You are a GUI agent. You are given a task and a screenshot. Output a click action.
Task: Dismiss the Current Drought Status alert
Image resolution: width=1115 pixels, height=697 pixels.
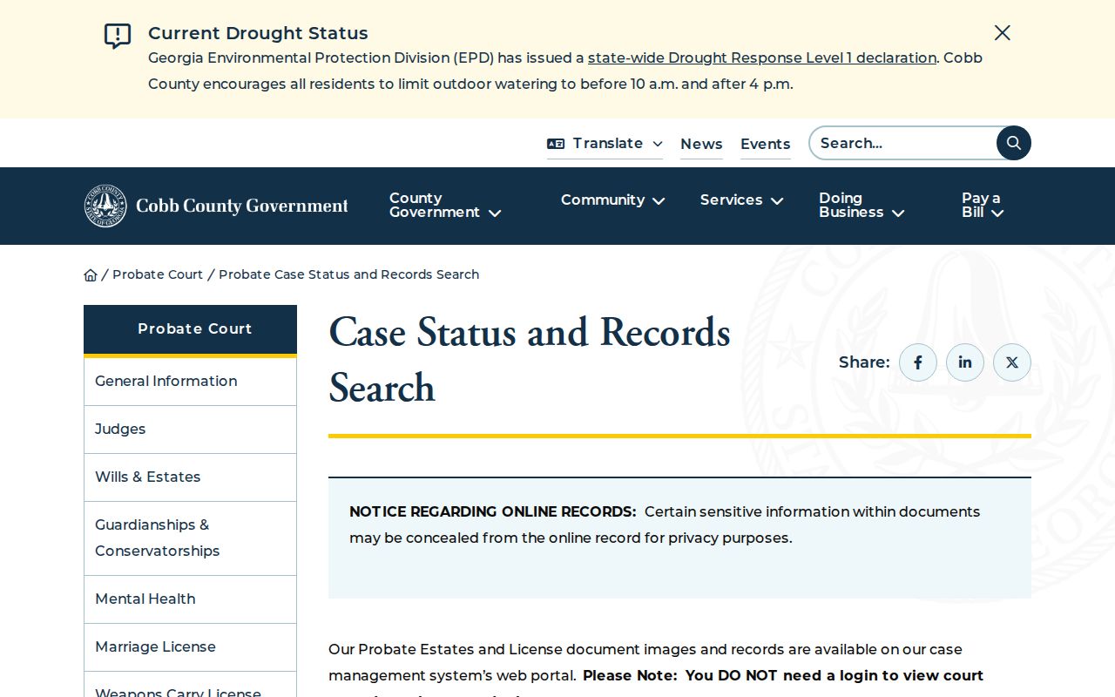coord(1003,33)
